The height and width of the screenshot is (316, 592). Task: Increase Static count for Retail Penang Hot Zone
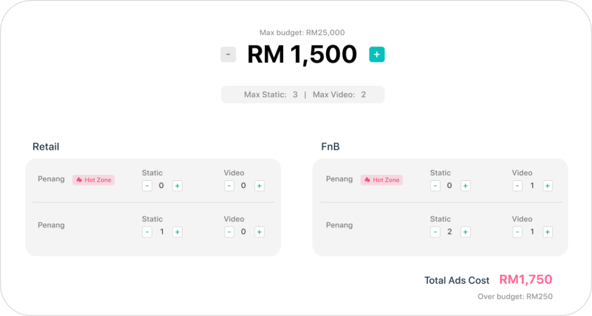pos(177,186)
